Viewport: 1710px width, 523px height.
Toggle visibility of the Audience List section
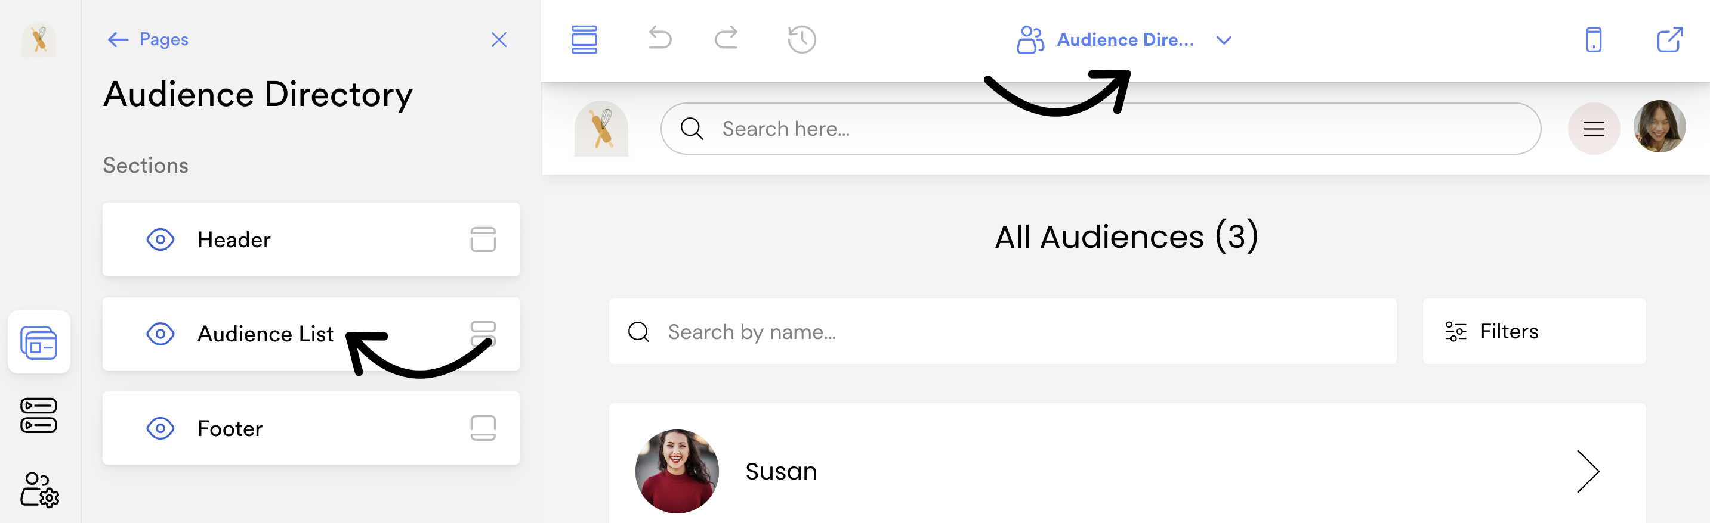pyautogui.click(x=160, y=334)
